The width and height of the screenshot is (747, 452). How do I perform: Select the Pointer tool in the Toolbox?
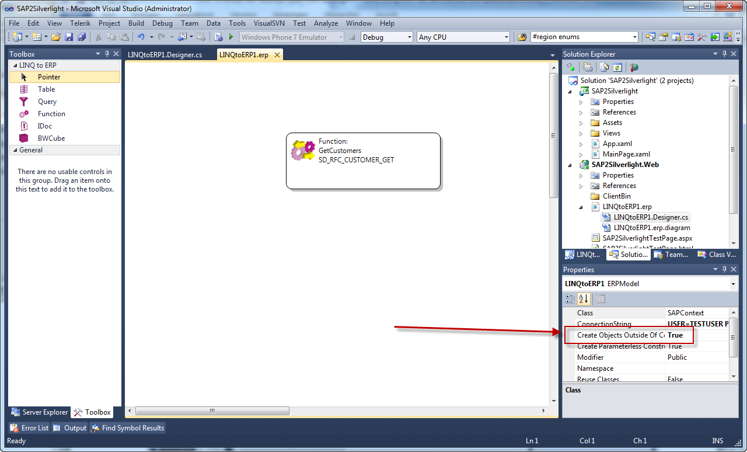[x=64, y=77]
